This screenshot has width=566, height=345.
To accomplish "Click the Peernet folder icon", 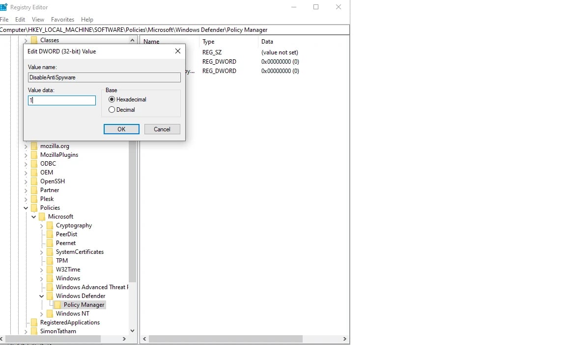I will (50, 243).
